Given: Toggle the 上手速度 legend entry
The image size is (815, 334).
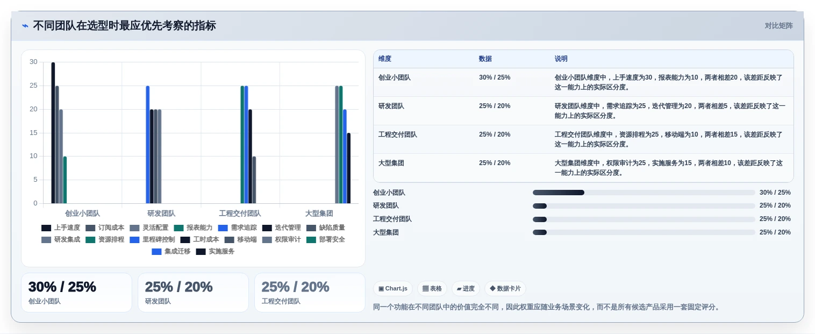Looking at the screenshot, I should (61, 228).
